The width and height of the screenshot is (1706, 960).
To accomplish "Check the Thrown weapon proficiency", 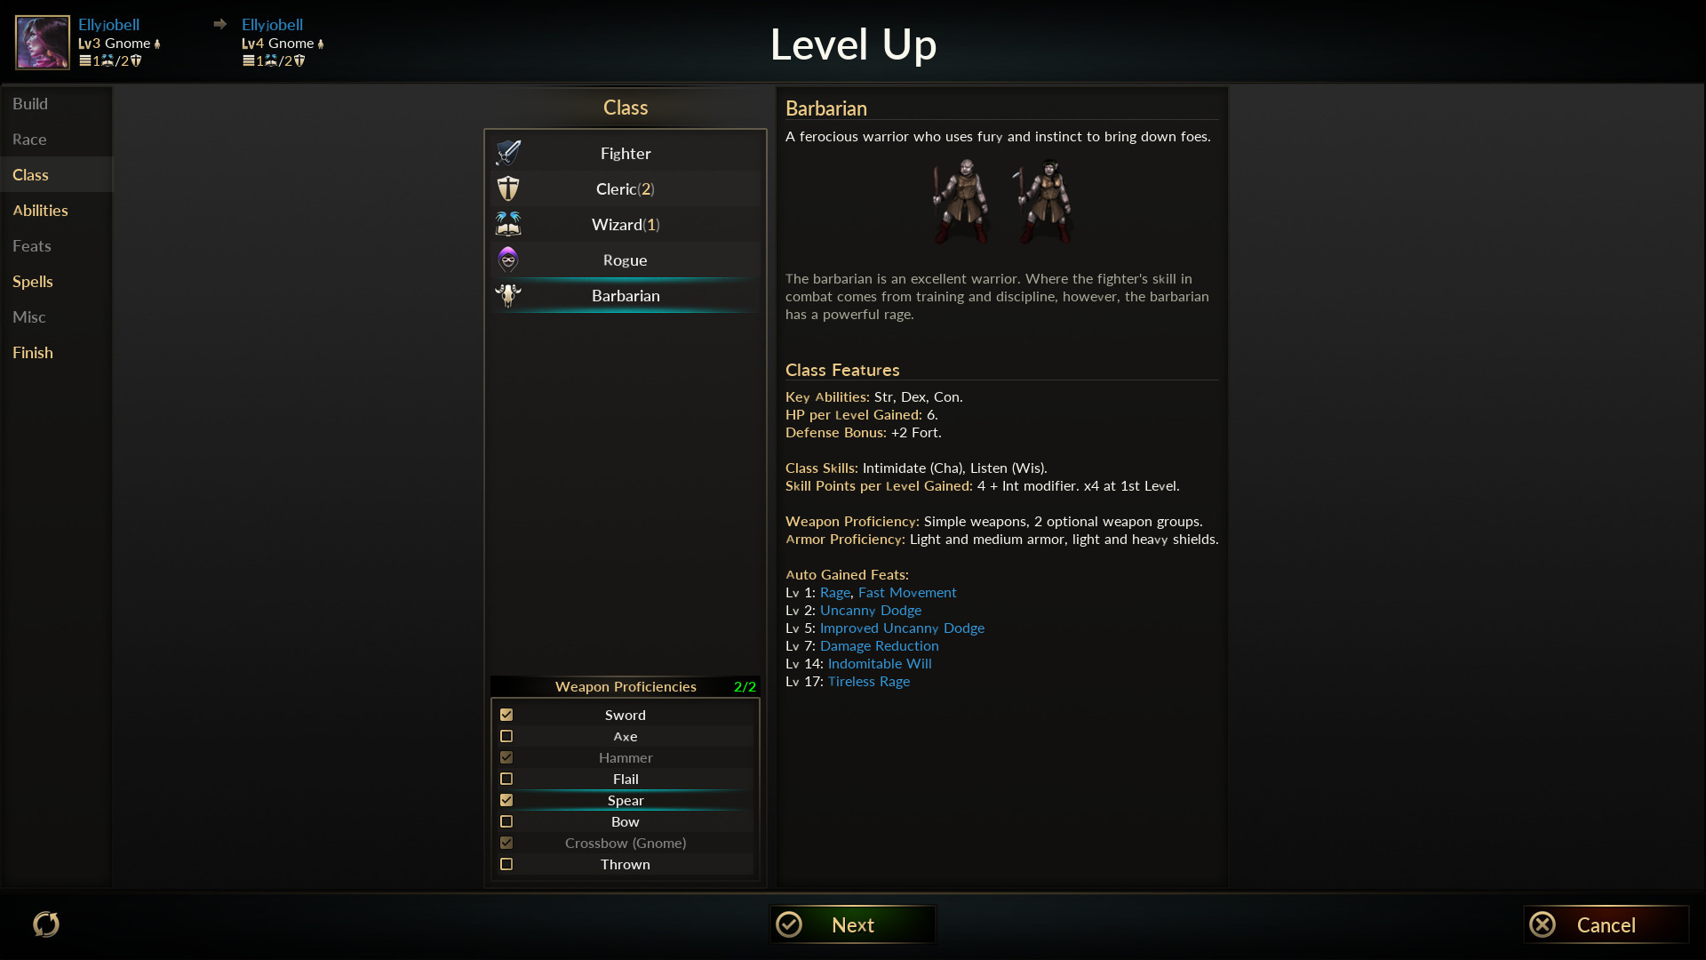I will tap(506, 864).
